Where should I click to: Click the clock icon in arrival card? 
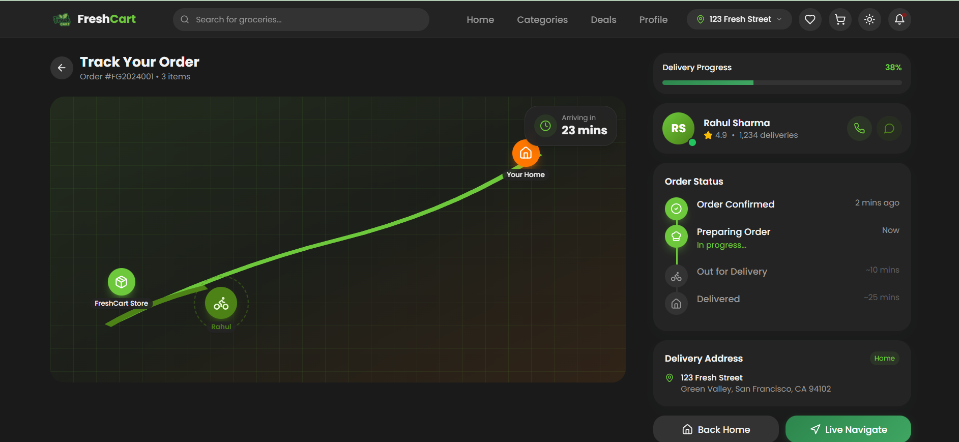click(x=545, y=126)
